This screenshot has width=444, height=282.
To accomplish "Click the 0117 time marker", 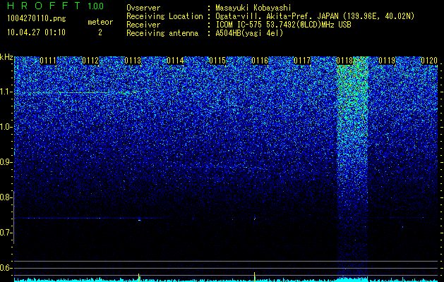I will click(302, 61).
